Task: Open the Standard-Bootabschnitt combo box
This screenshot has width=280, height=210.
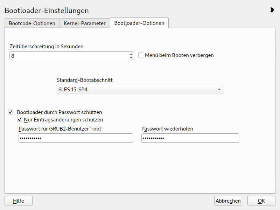Action: tap(139, 90)
